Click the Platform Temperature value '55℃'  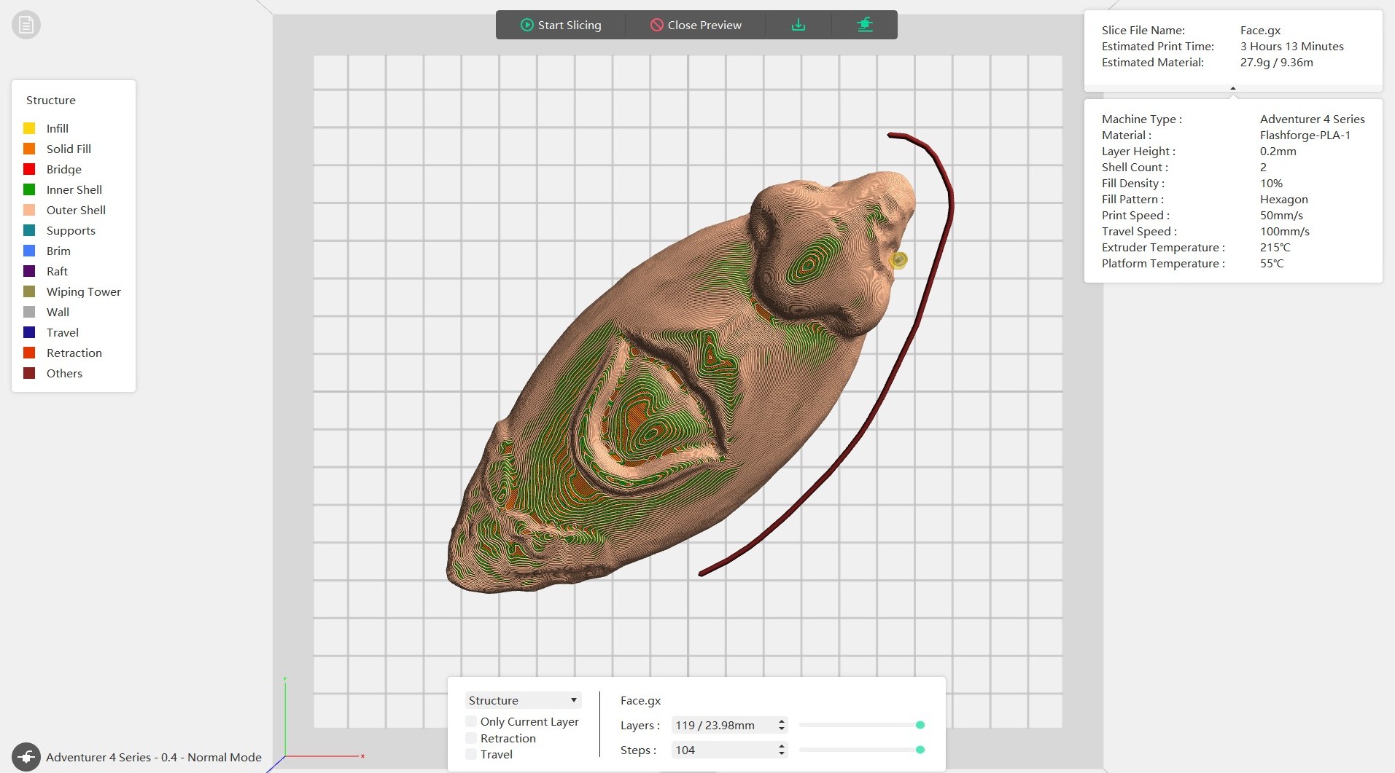click(1272, 263)
